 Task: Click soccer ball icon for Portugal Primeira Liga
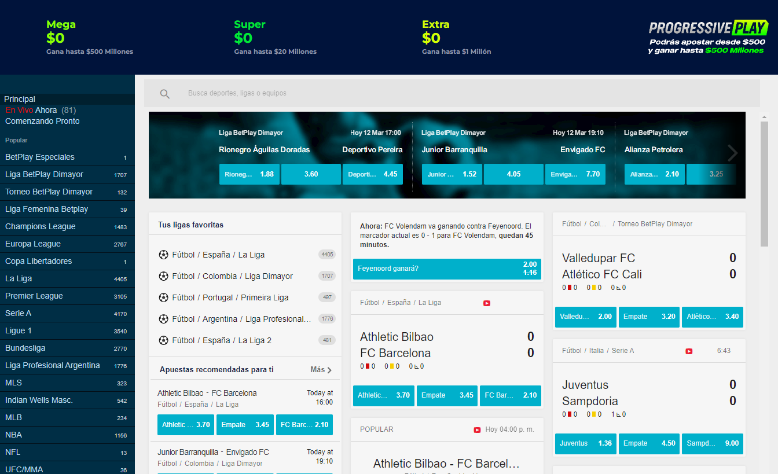tap(163, 297)
